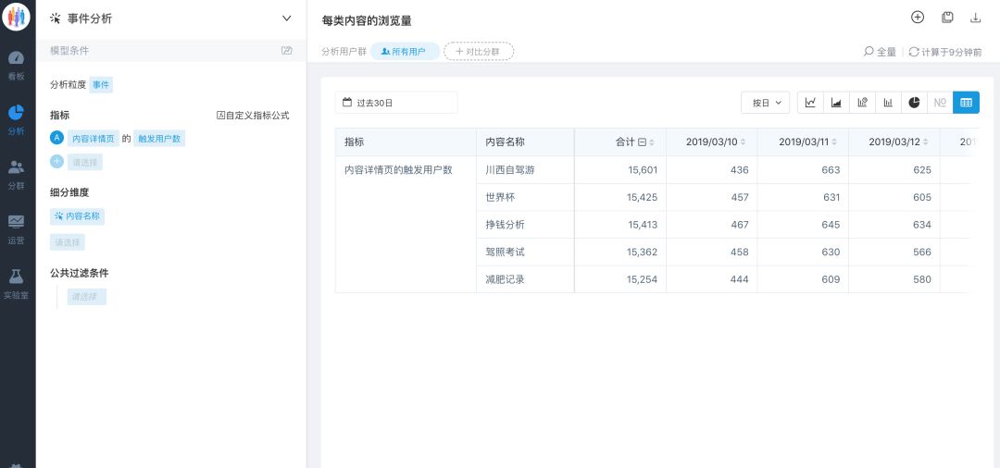Open the 过去30日 date range picker
This screenshot has width=1000, height=468.
point(395,103)
